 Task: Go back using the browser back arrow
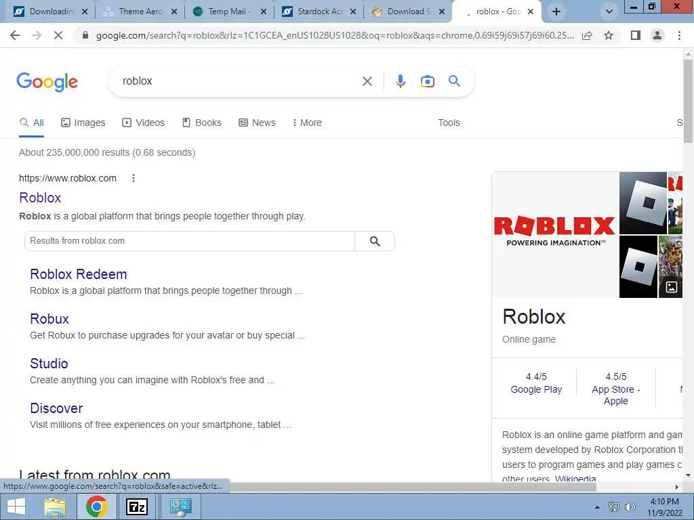pyautogui.click(x=15, y=35)
